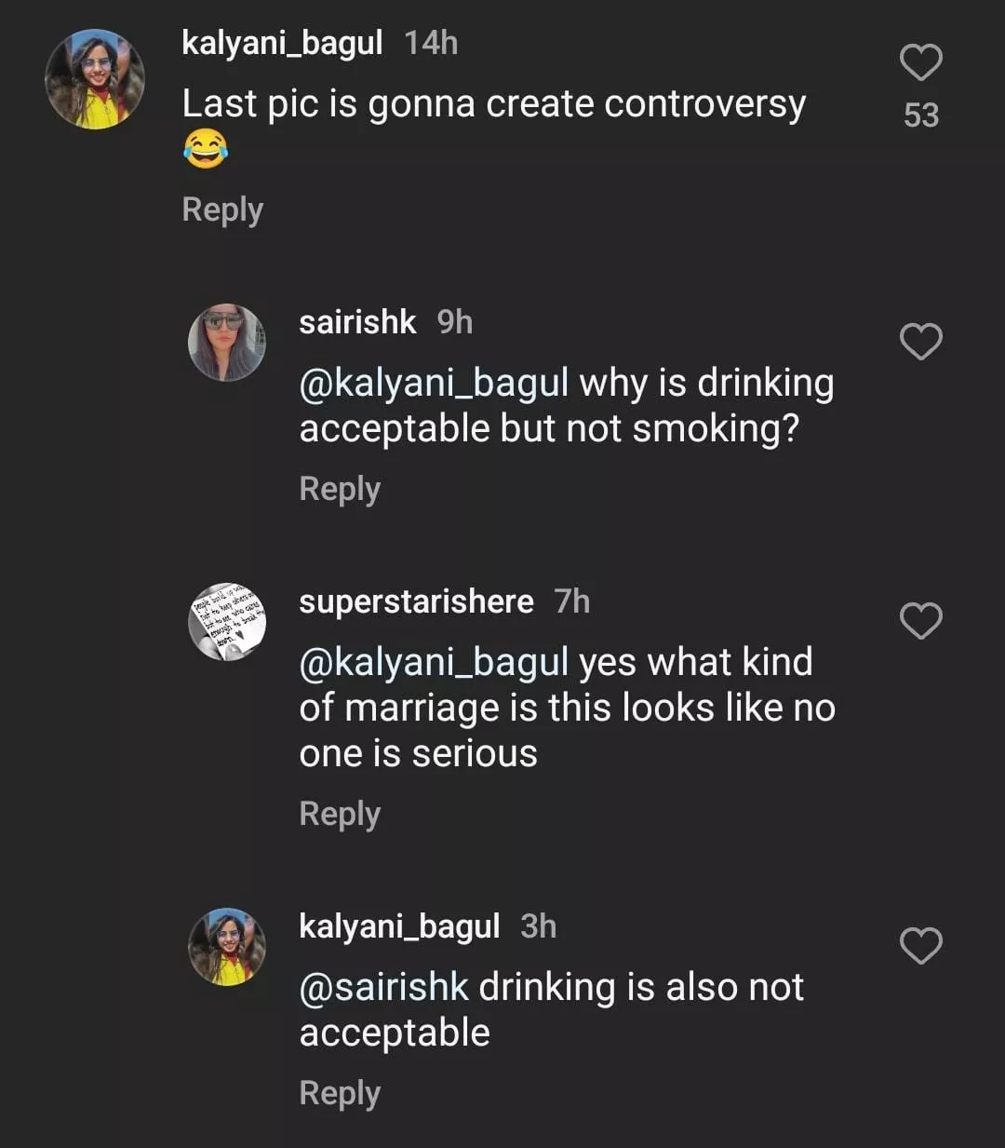The image size is (1005, 1148).
Task: Open the superstarishere username link
Action: point(416,601)
